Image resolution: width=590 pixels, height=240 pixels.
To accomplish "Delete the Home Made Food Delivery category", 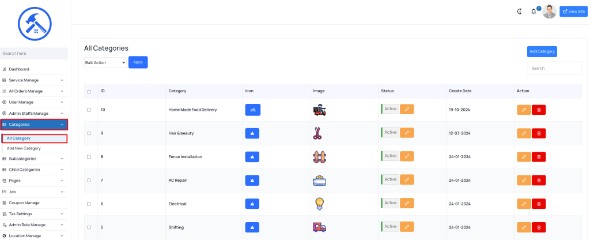I will tap(539, 110).
